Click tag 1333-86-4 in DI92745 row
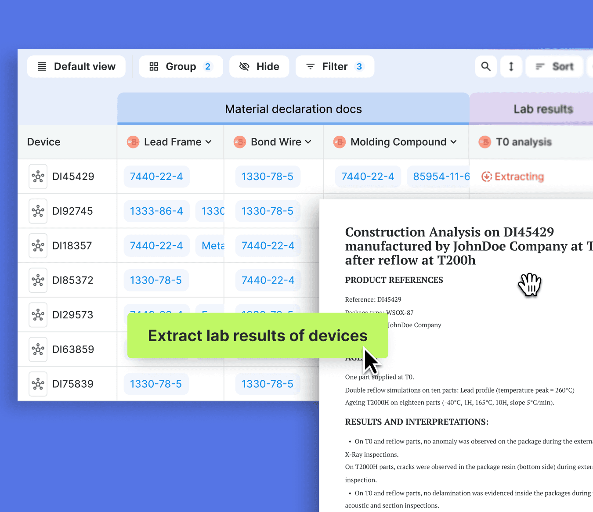593x512 pixels. point(156,211)
